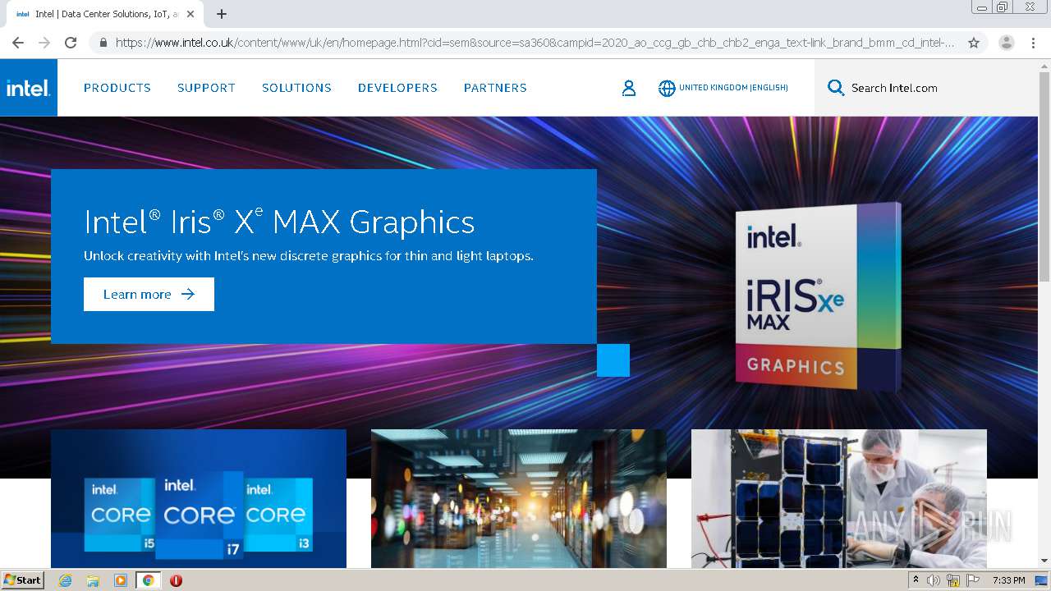Click the Start button
1051x591 pixels.
[x=22, y=580]
